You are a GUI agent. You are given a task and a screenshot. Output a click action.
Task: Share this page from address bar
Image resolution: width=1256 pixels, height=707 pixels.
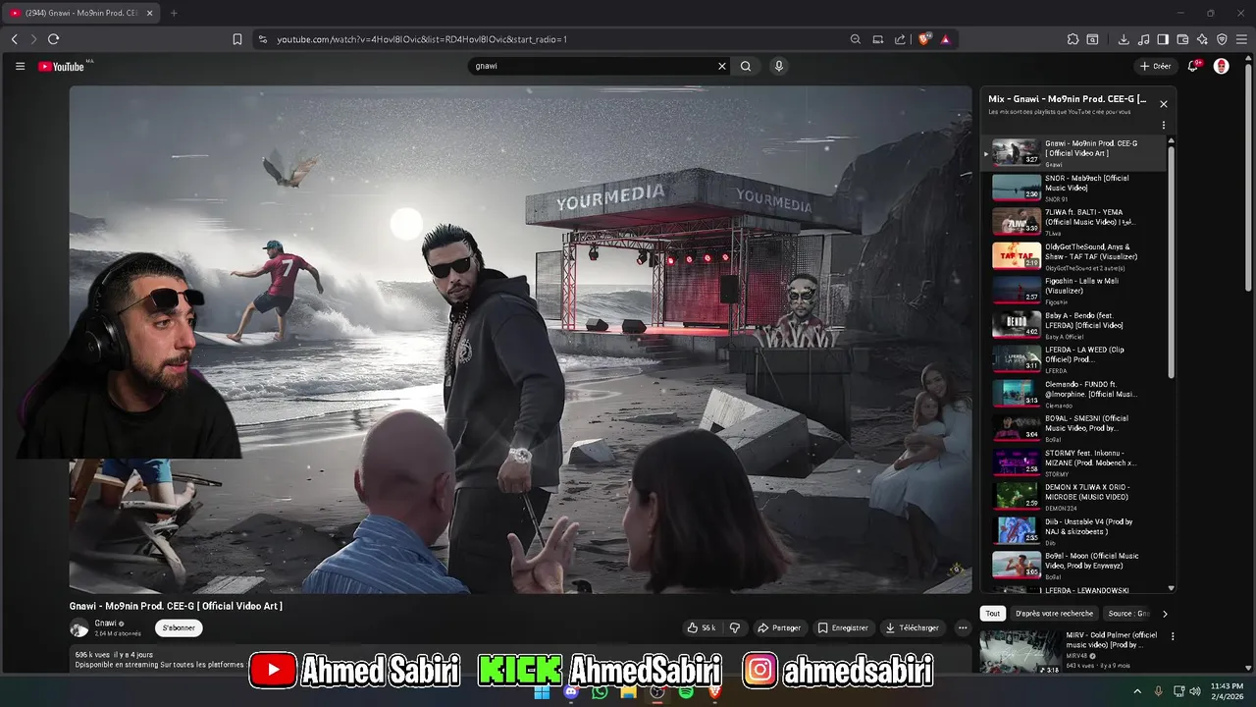point(900,39)
